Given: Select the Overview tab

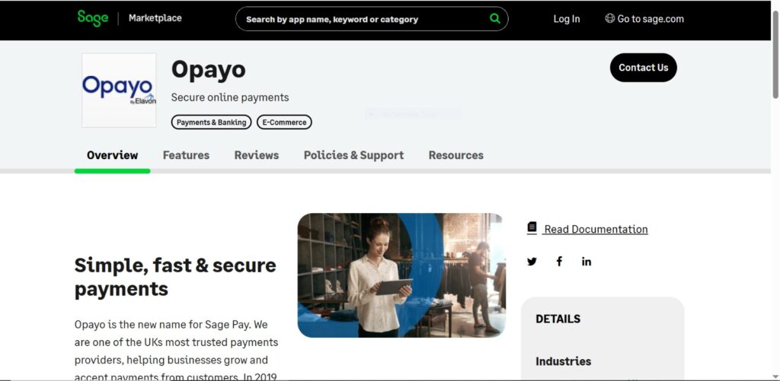Looking at the screenshot, I should [x=113, y=155].
